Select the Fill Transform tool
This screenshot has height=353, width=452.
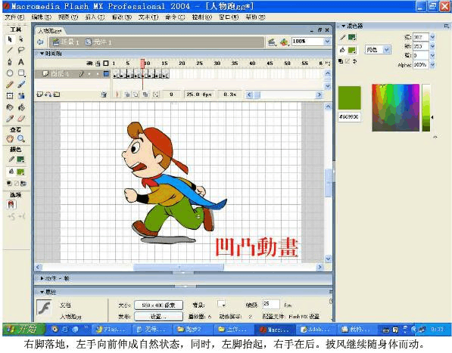21,96
